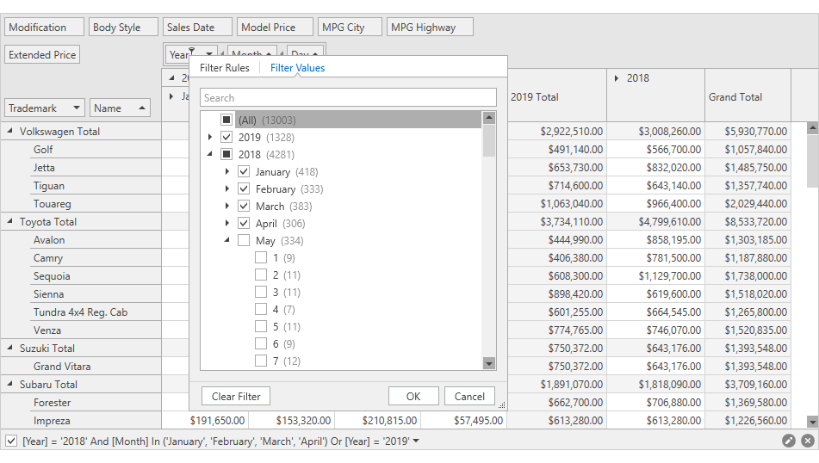Open the Year field dropdown arrow
This screenshot has height=463, width=819.
tap(209, 53)
